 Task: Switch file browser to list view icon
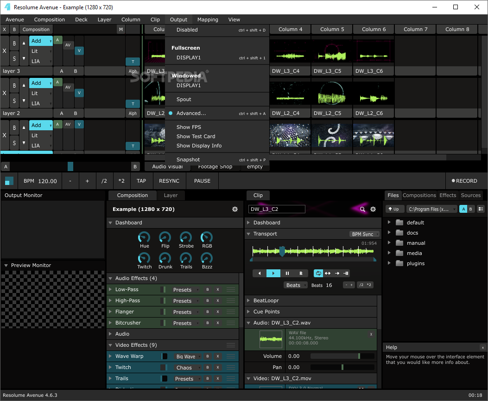point(481,209)
